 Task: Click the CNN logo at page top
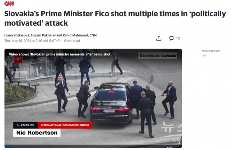point(9,3)
